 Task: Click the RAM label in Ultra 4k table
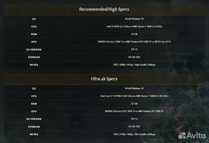coord(34,103)
